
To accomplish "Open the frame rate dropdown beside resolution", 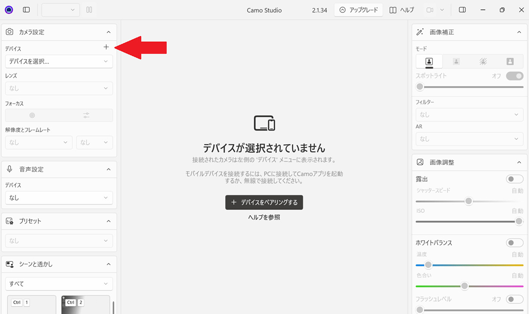I will coord(94,142).
